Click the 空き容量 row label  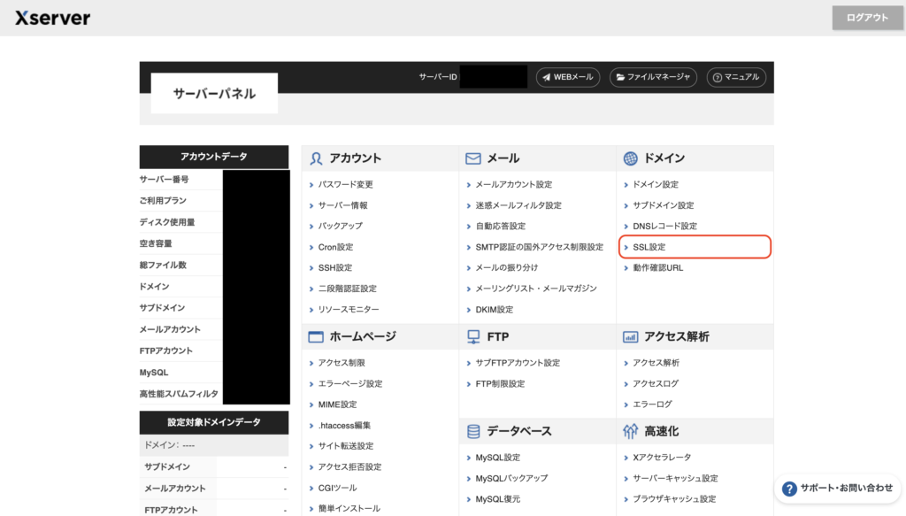click(x=156, y=244)
